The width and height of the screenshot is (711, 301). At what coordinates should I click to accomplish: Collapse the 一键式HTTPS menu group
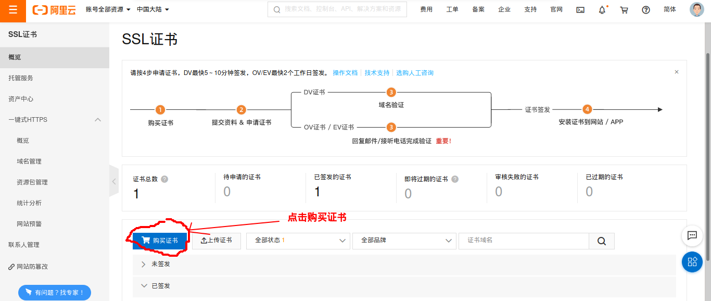click(x=97, y=120)
